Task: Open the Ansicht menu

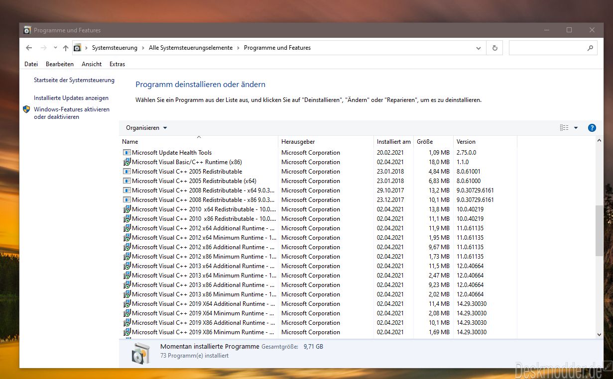Action: [92, 64]
